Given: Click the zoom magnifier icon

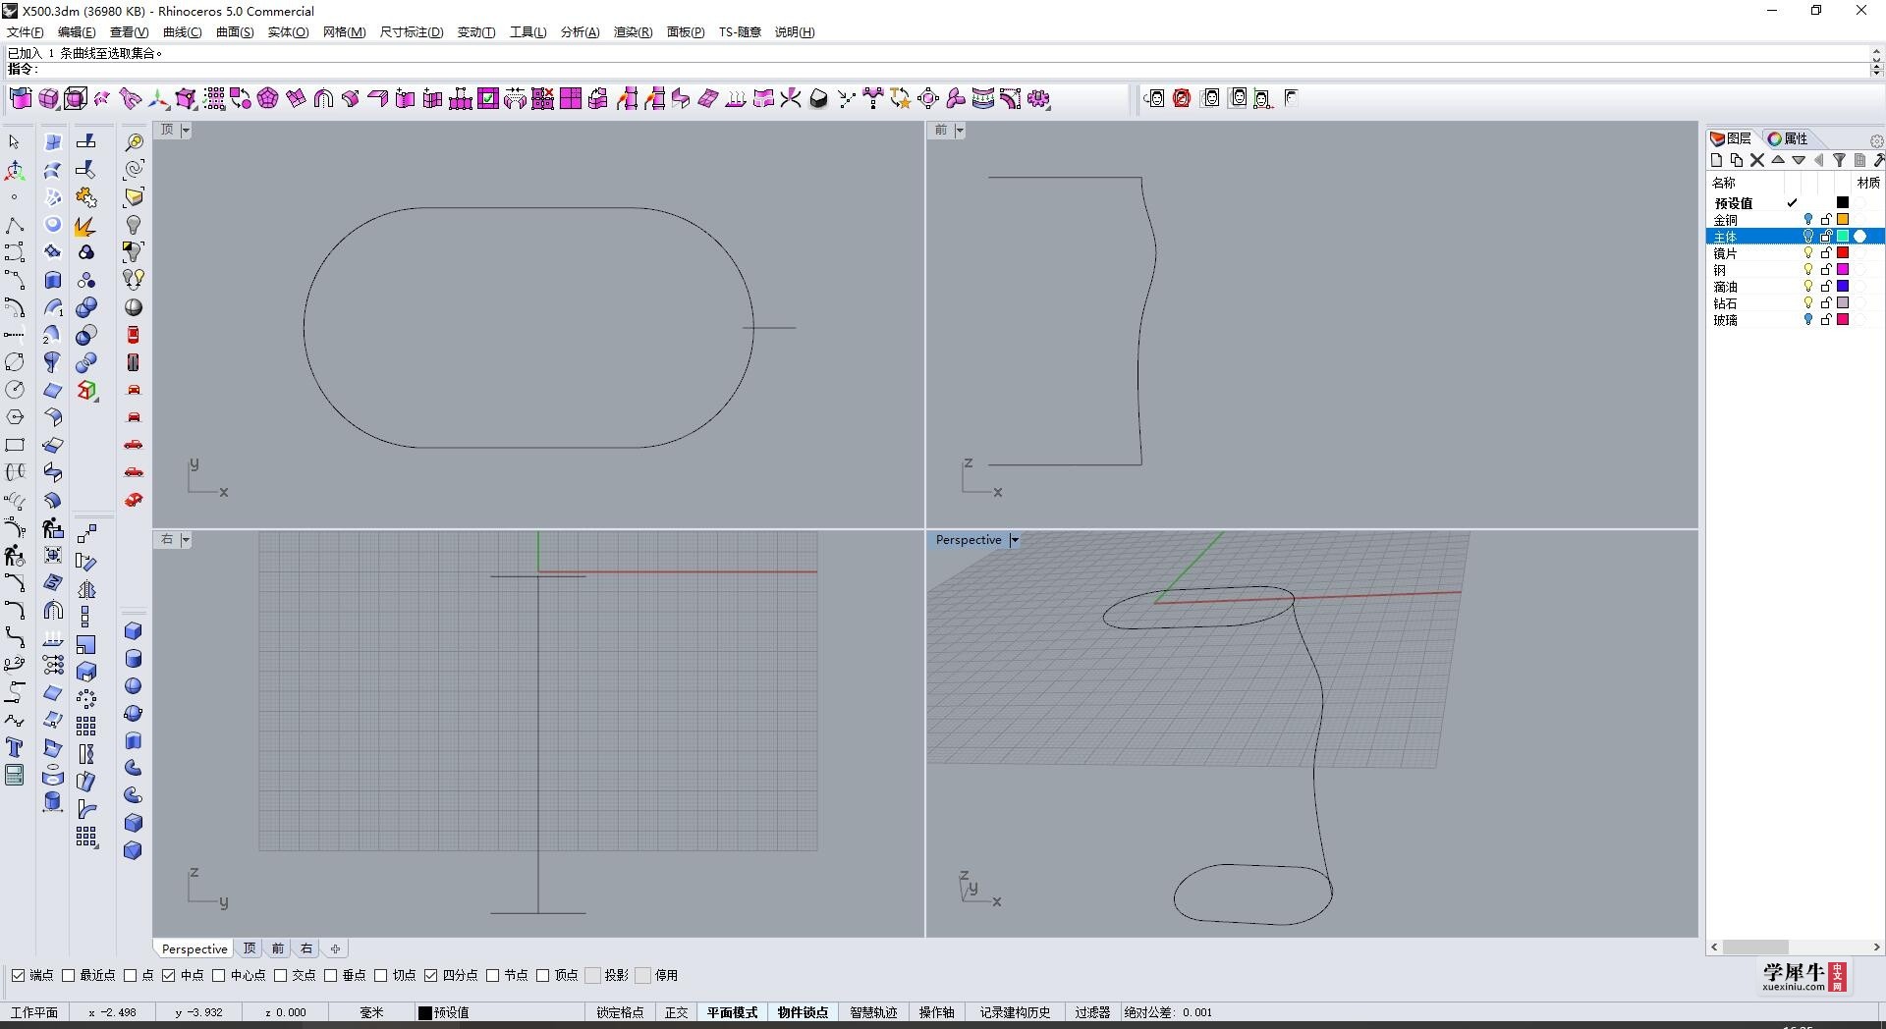Looking at the screenshot, I should coord(134,142).
